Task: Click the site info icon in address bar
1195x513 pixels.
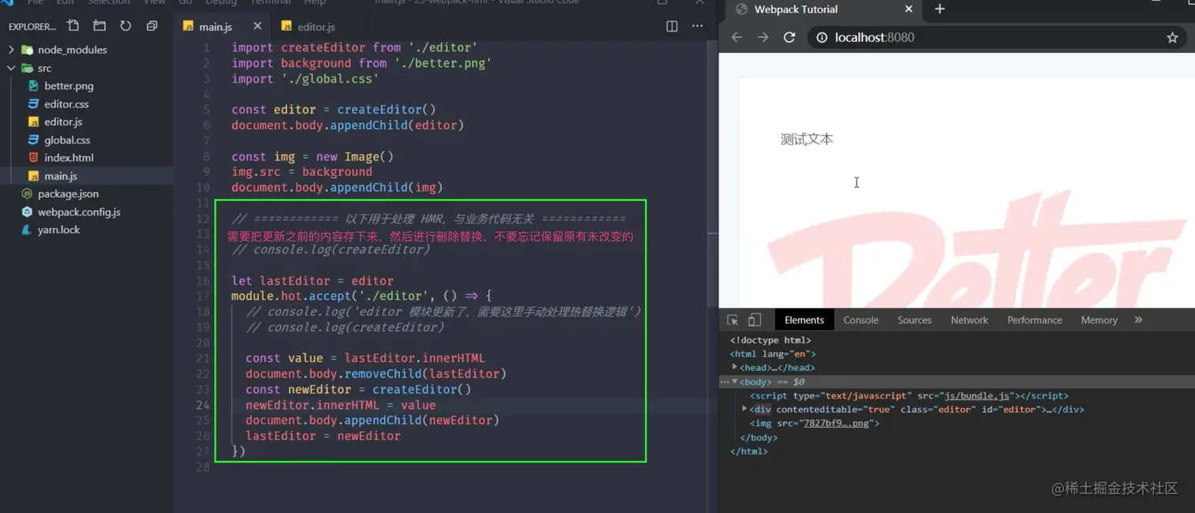Action: tap(821, 37)
